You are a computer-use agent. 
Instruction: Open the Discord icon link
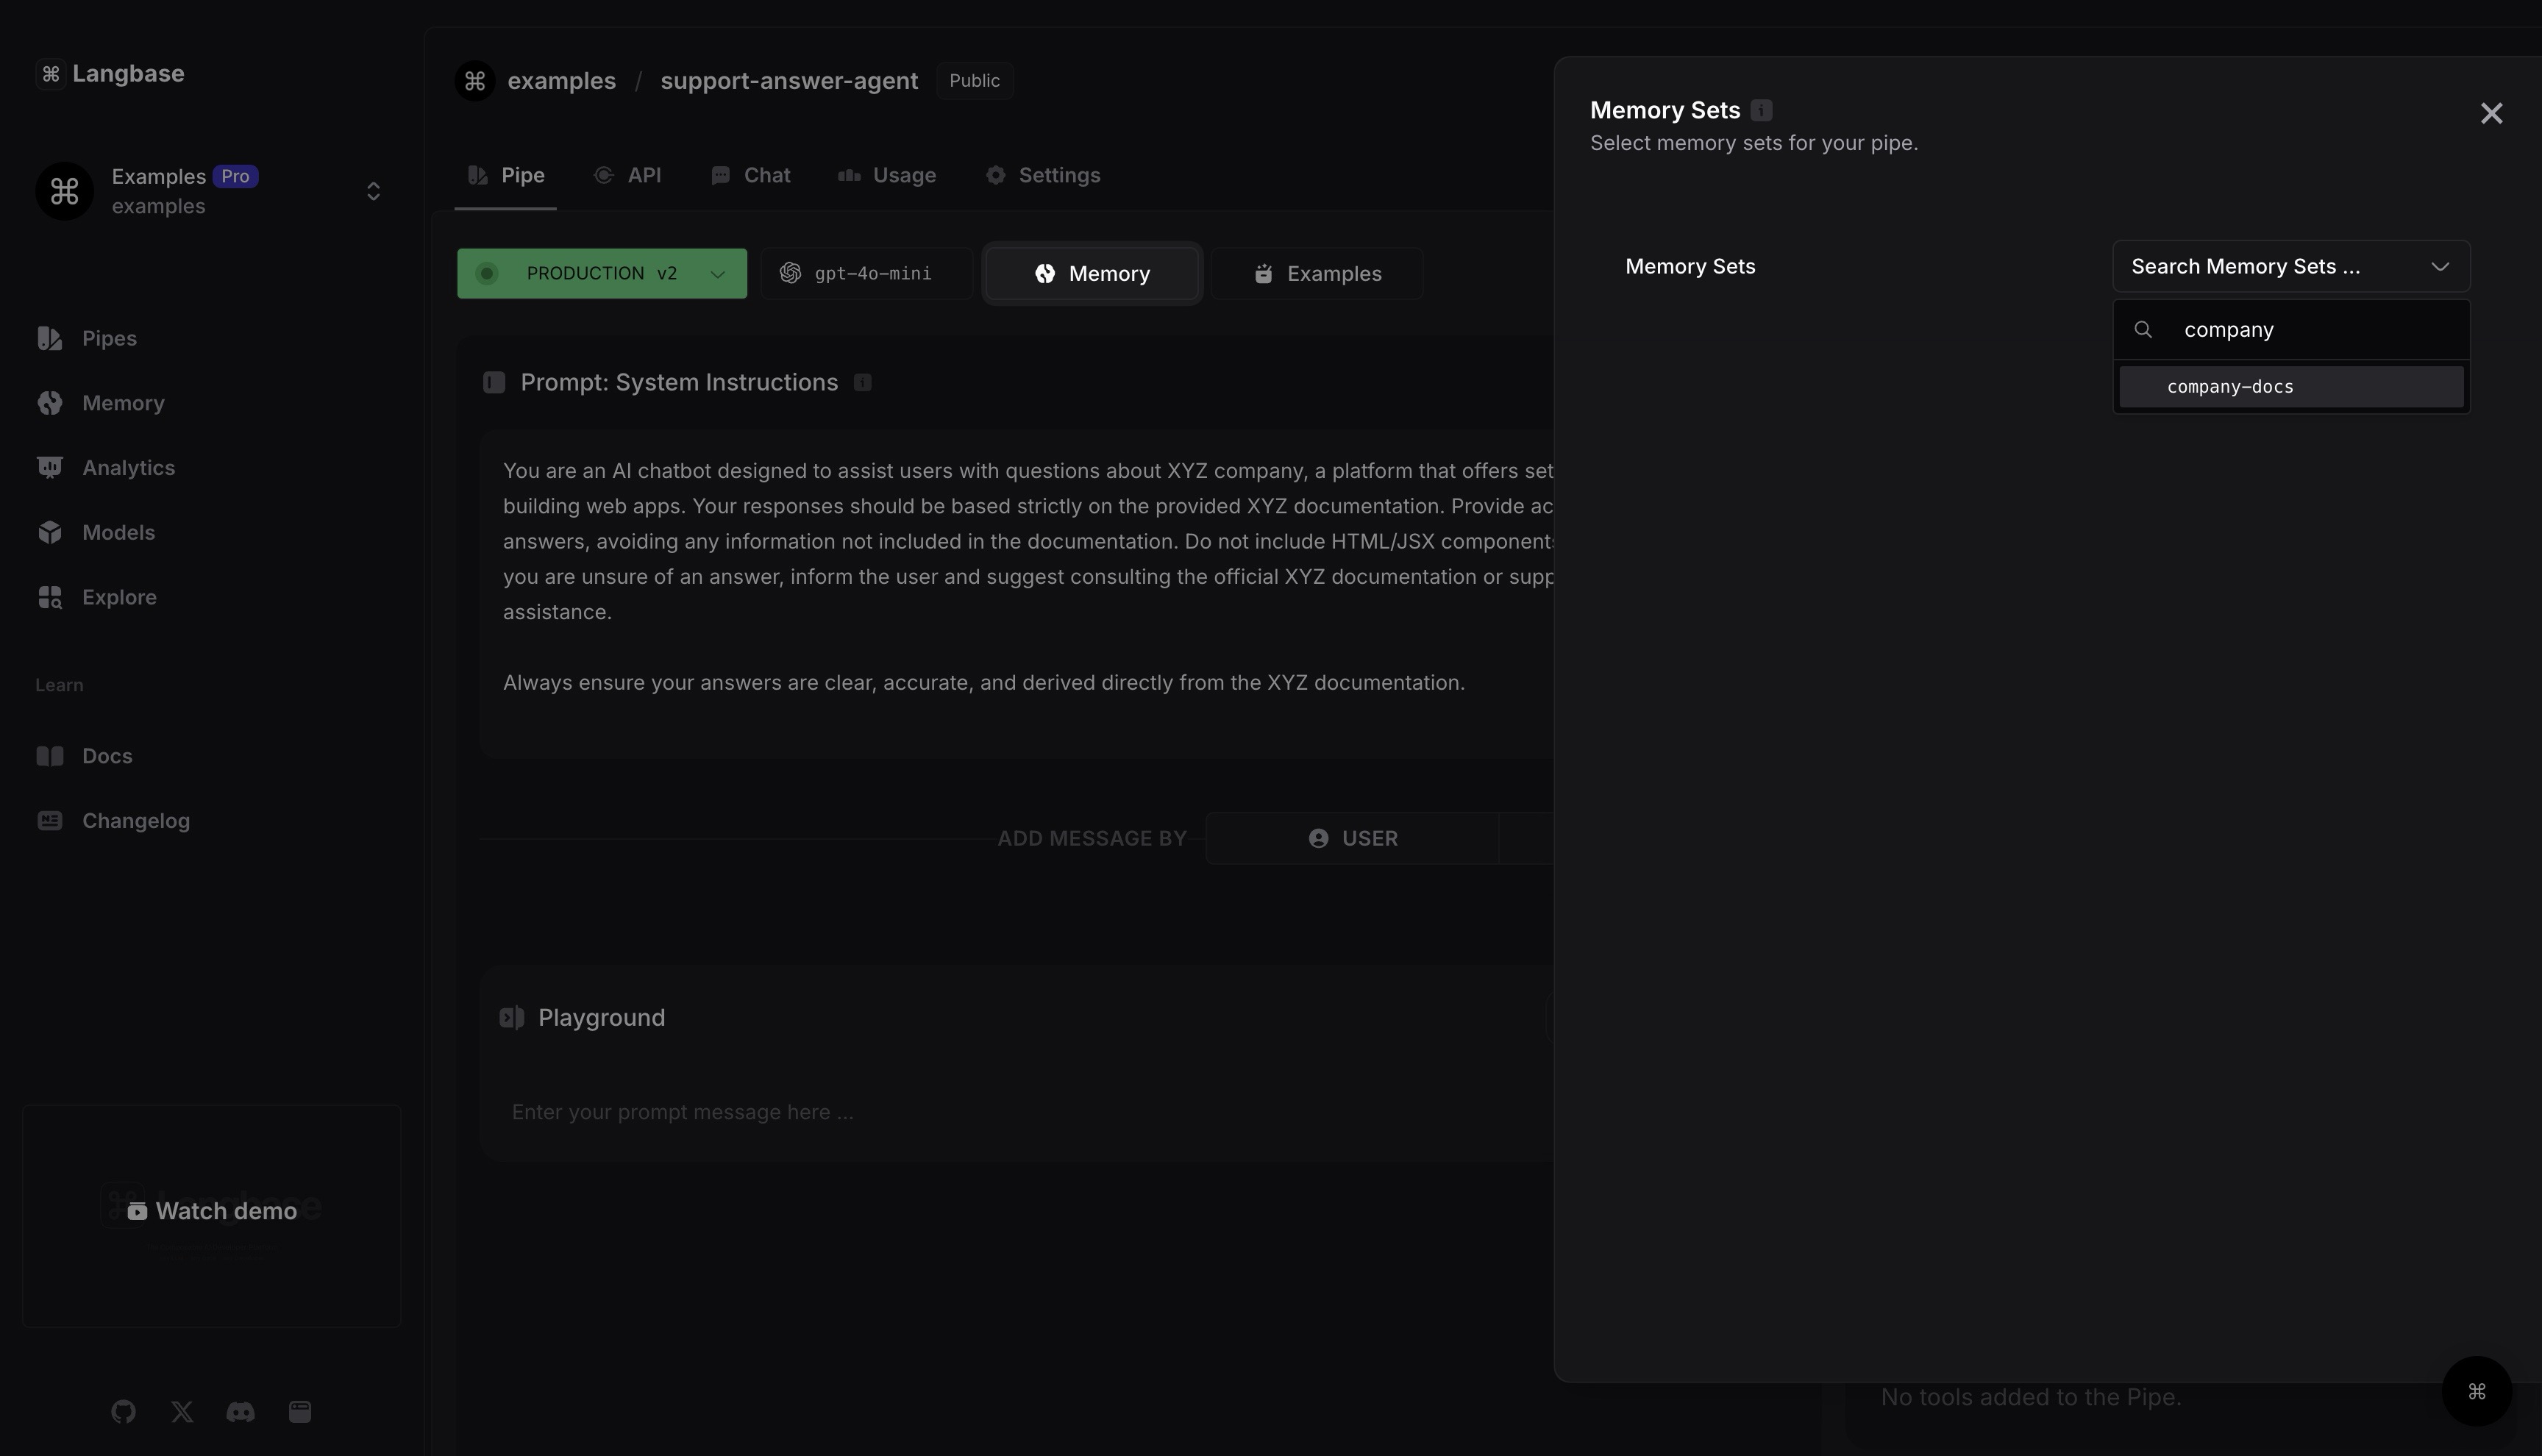pyautogui.click(x=240, y=1411)
